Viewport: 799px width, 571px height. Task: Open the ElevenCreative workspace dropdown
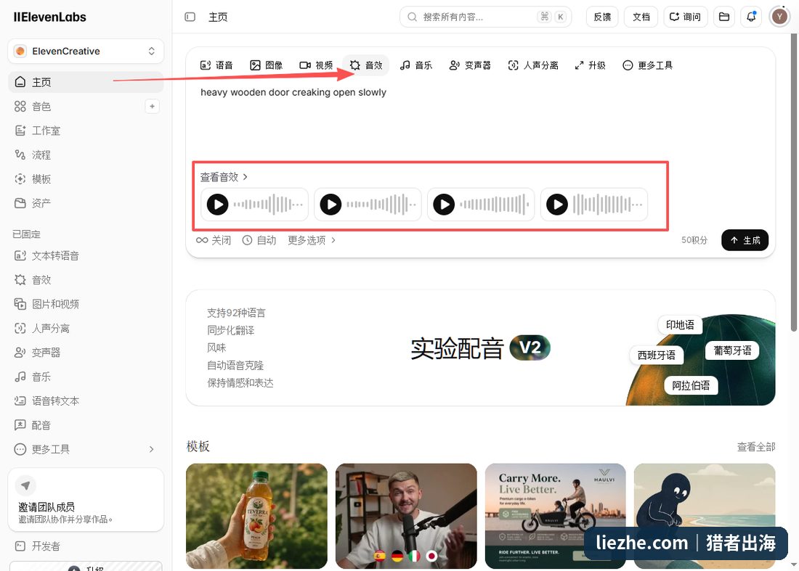click(x=86, y=51)
